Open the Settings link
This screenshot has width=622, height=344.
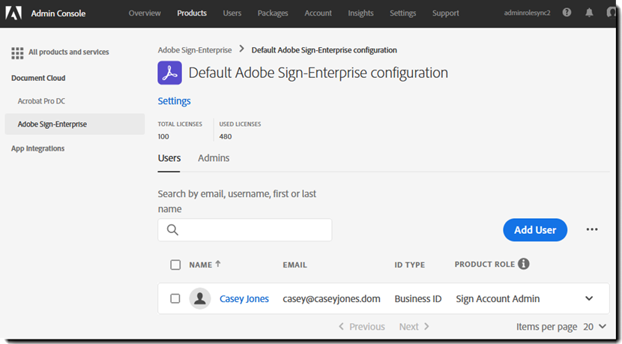click(174, 101)
